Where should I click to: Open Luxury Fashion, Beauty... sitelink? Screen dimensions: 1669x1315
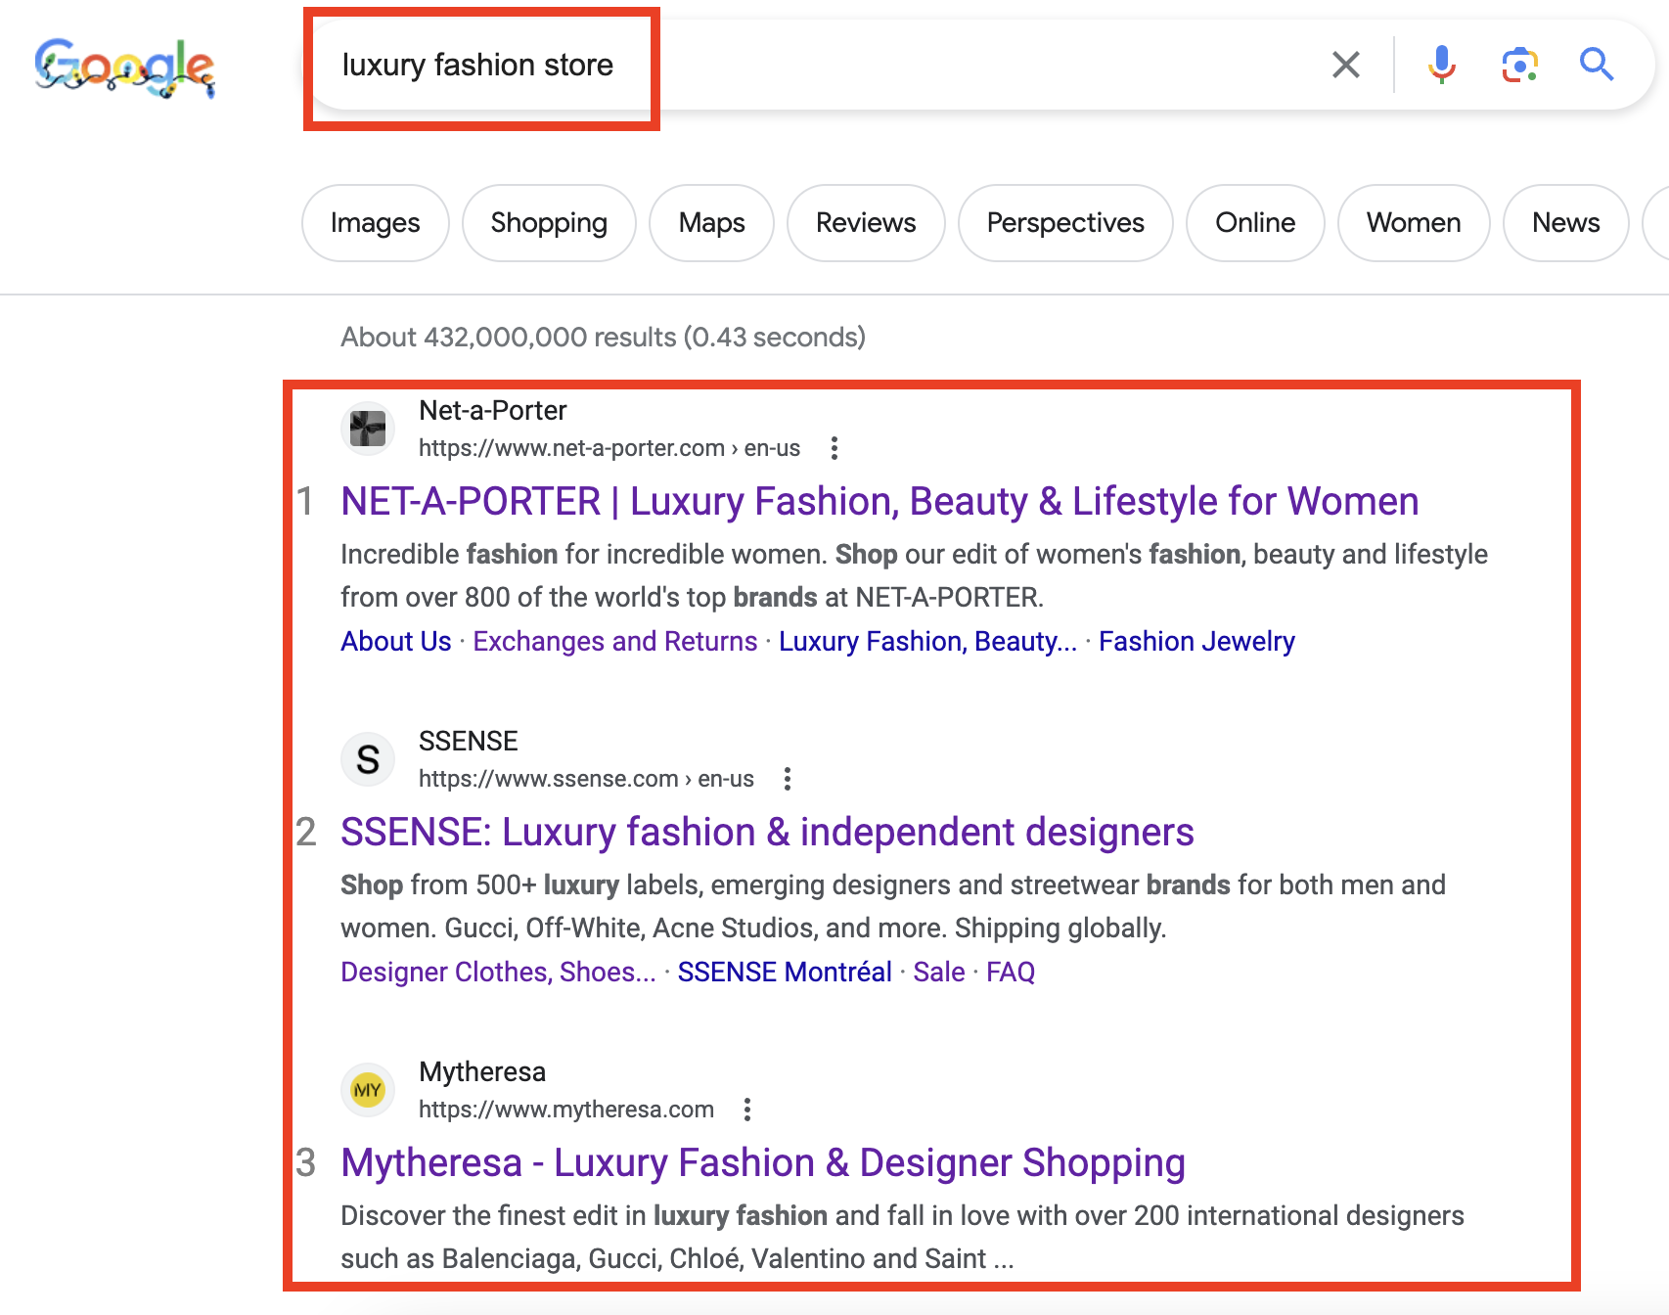927,641
